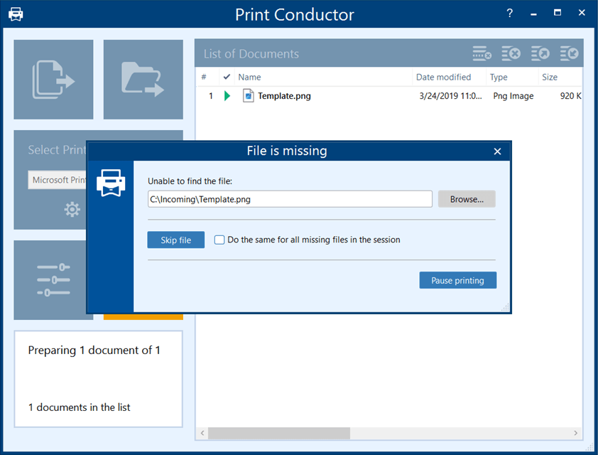This screenshot has height=455, width=598.
Task: Click the Skip file button
Action: [x=176, y=240]
